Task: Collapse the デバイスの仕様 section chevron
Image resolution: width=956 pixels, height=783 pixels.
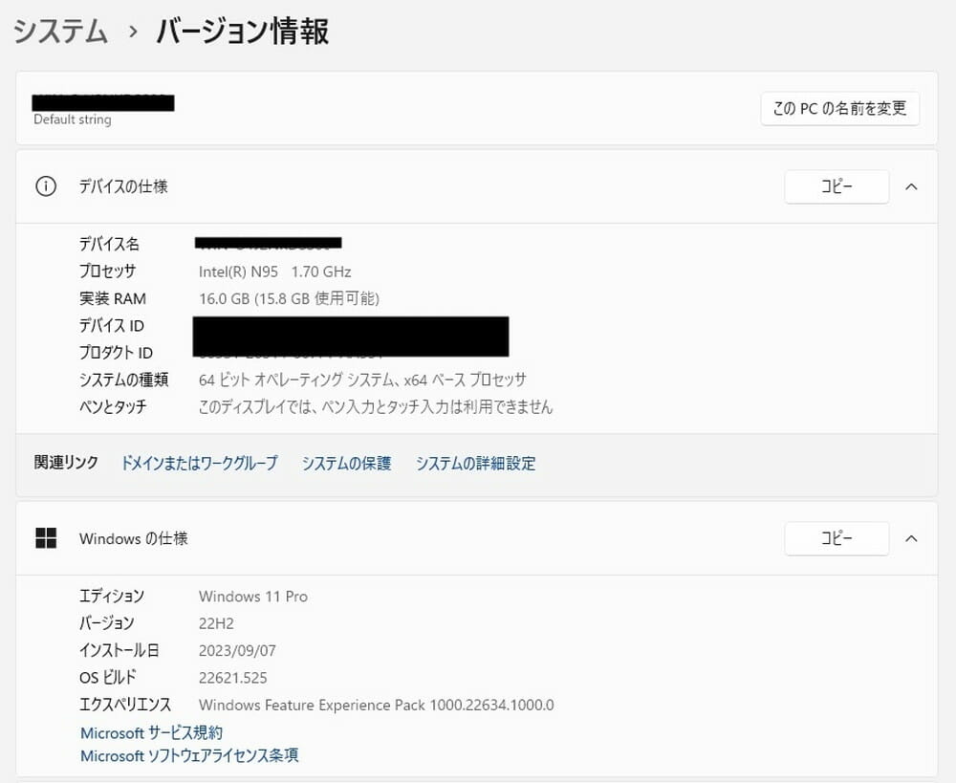Action: coord(911,186)
